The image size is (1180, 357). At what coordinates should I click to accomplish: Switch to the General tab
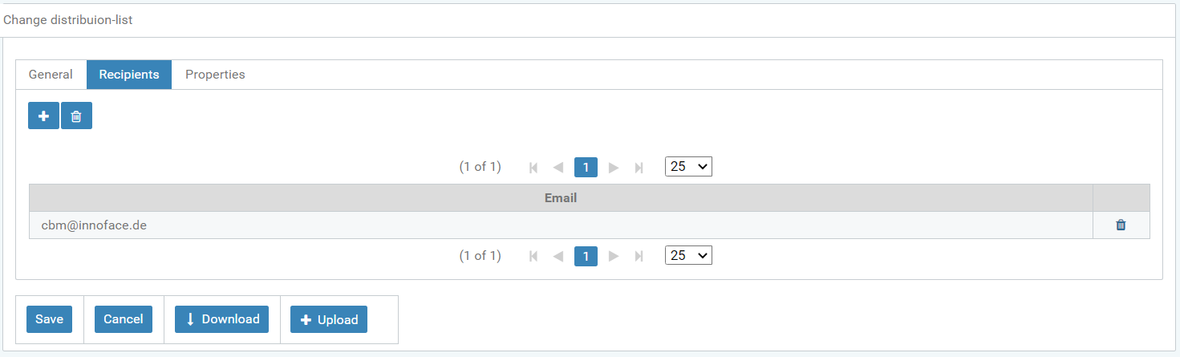(x=51, y=75)
